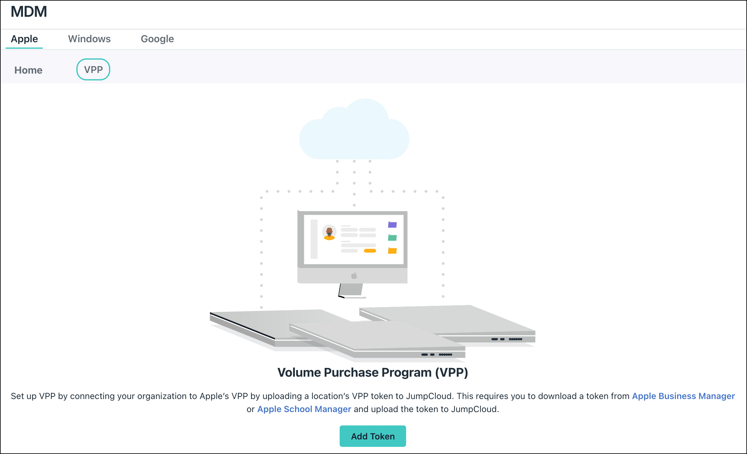The image size is (747, 454).
Task: Open the Apple School Manager link
Action: click(304, 409)
